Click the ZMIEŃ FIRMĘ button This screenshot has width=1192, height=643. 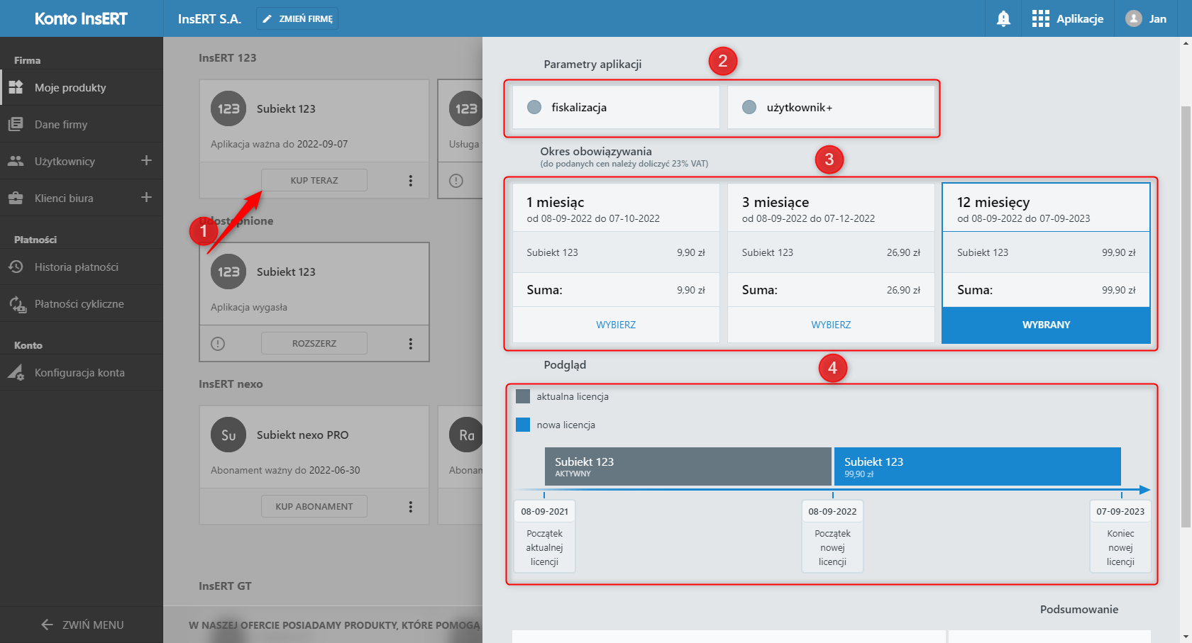[x=297, y=18]
